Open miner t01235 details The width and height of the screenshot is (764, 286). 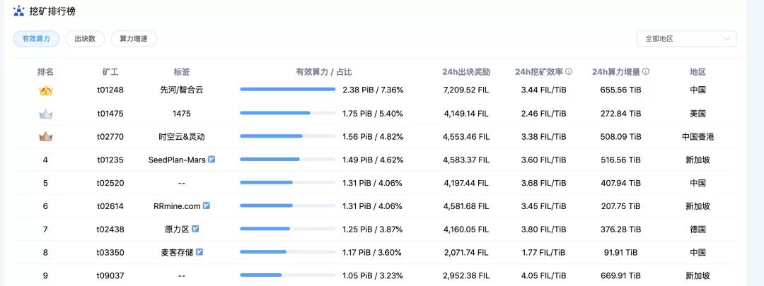[x=110, y=160]
